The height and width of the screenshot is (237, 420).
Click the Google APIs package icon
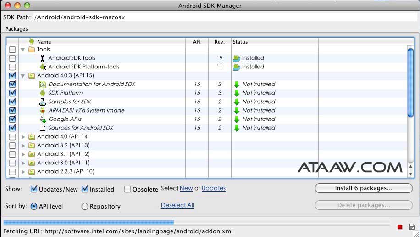coord(43,119)
